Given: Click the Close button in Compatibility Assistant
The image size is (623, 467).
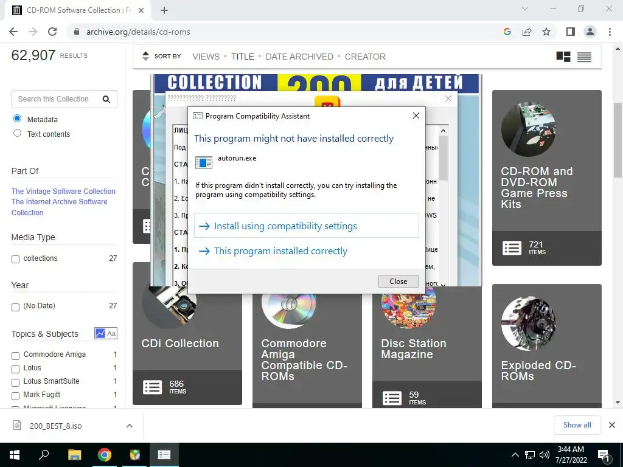Looking at the screenshot, I should 398,281.
